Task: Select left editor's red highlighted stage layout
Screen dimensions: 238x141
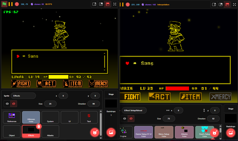Action: (x=107, y=4)
